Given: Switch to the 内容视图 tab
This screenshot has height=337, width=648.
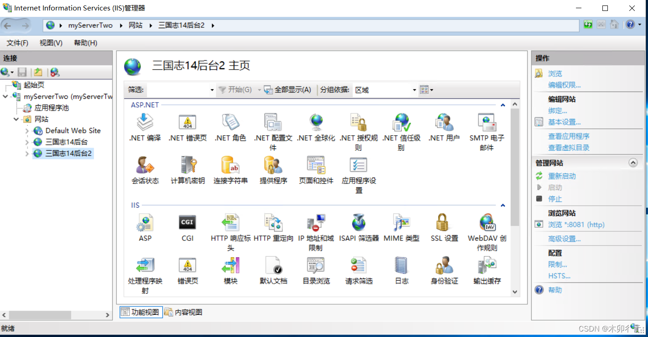Looking at the screenshot, I should [x=183, y=312].
